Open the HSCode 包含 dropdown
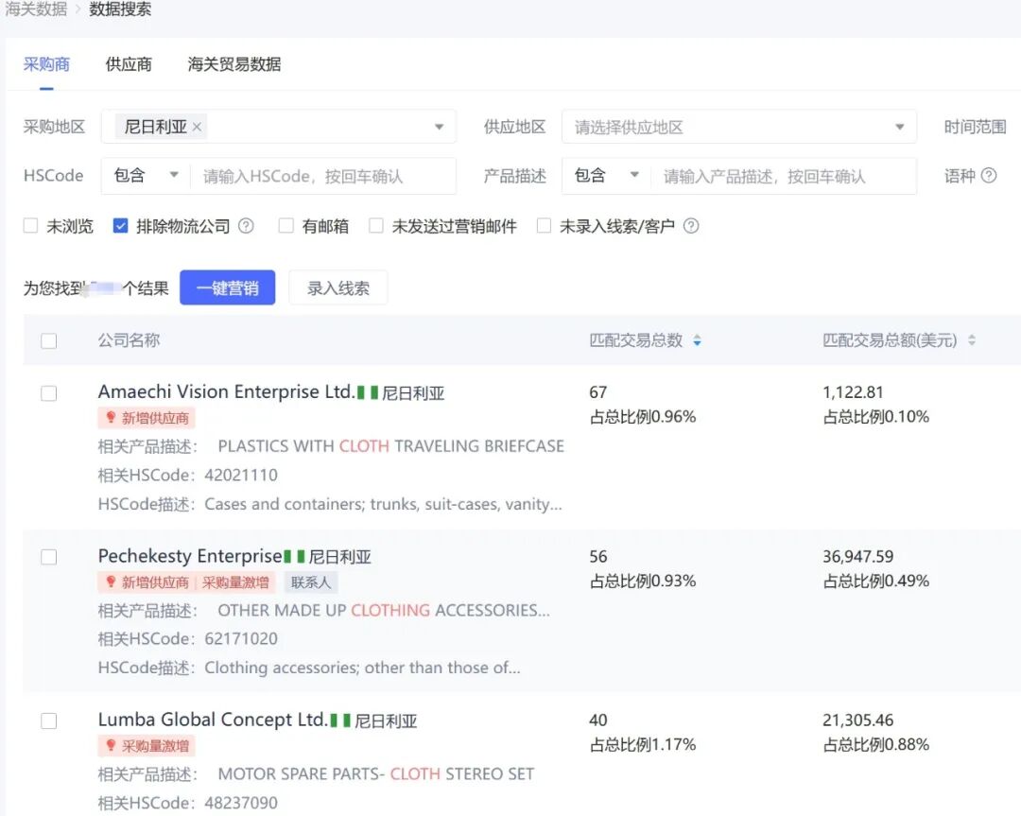The image size is (1021, 816). pyautogui.click(x=145, y=176)
